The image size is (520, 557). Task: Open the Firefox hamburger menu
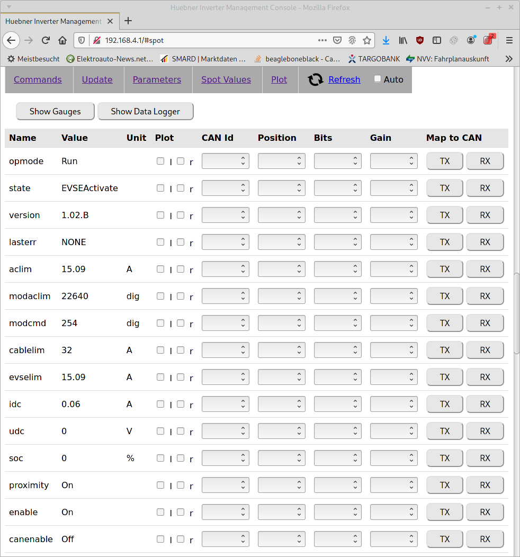pyautogui.click(x=509, y=40)
